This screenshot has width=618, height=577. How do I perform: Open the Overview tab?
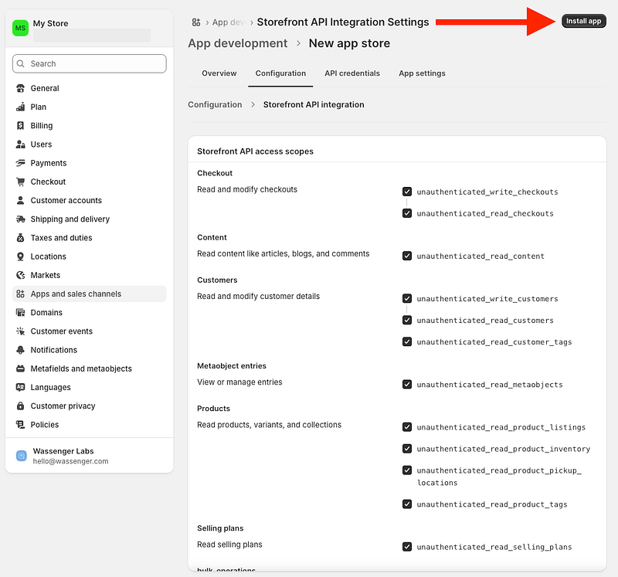(x=219, y=73)
